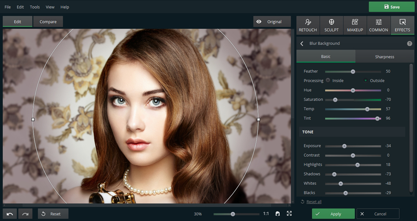Open the Sculpt tools panel

tap(331, 25)
